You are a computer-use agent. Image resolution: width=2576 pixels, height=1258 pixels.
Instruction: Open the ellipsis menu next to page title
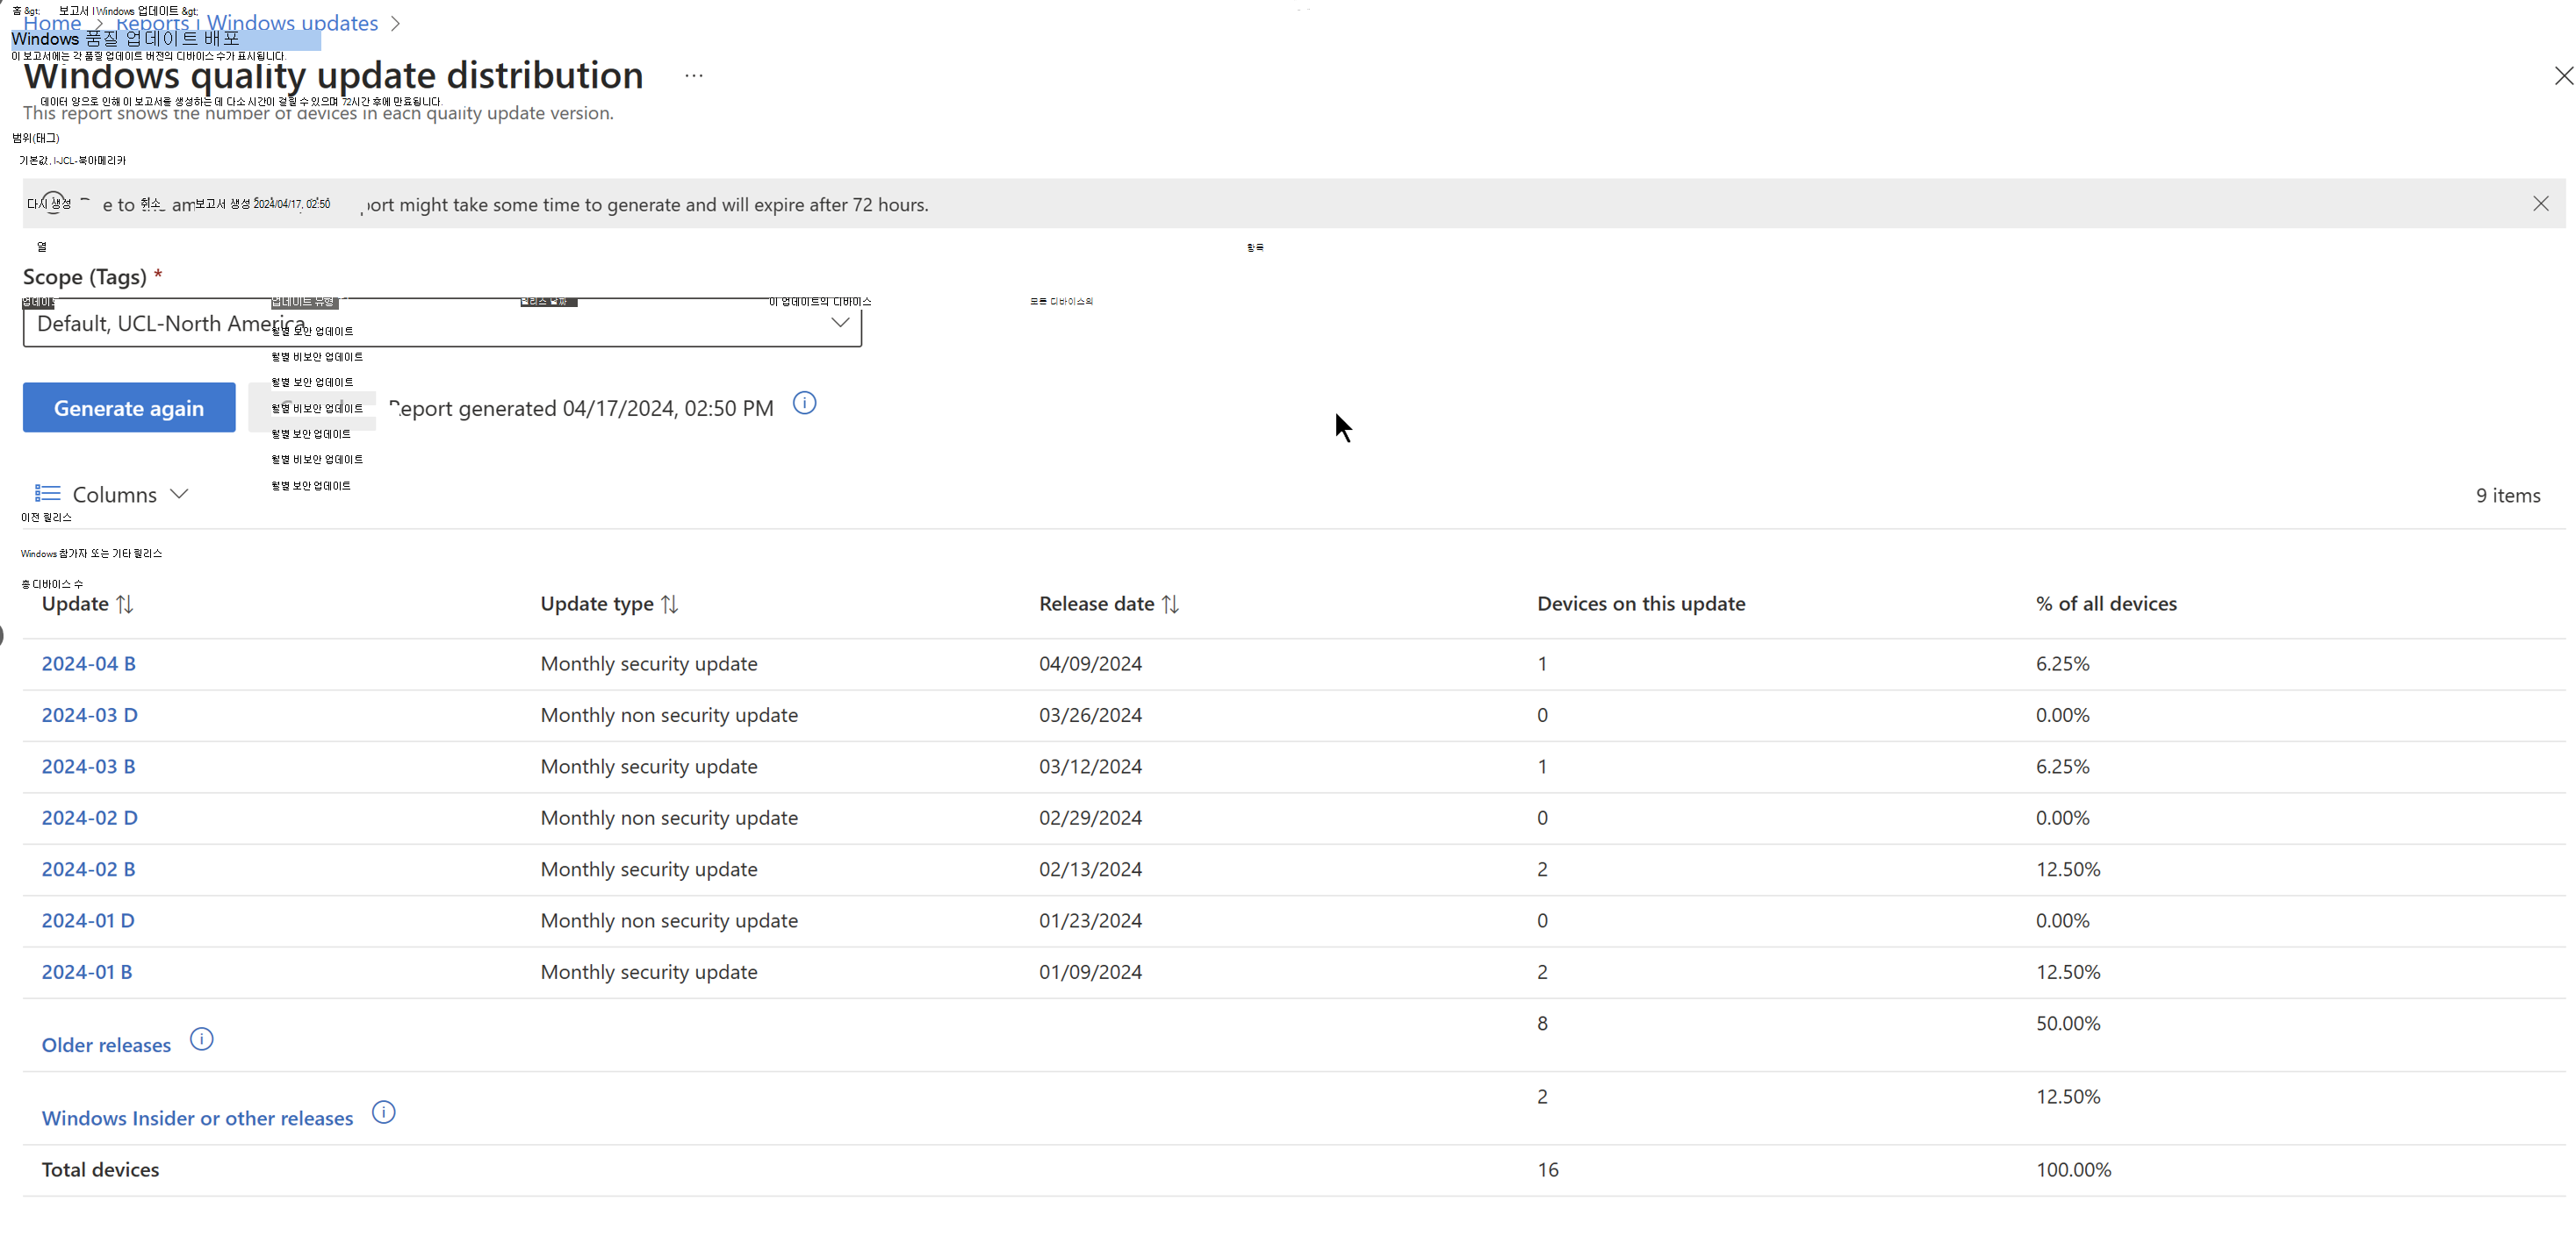(x=694, y=76)
